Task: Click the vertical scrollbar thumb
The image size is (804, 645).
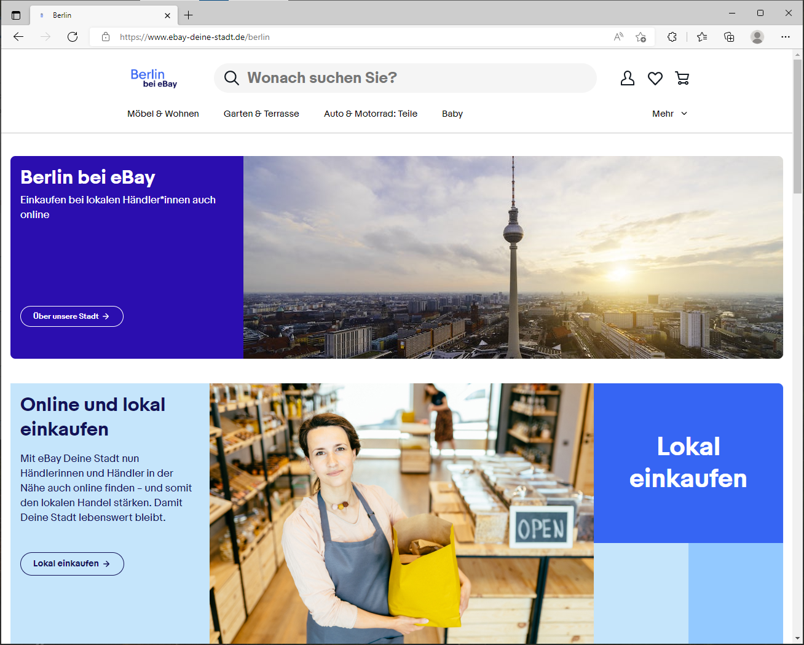Action: 797,126
